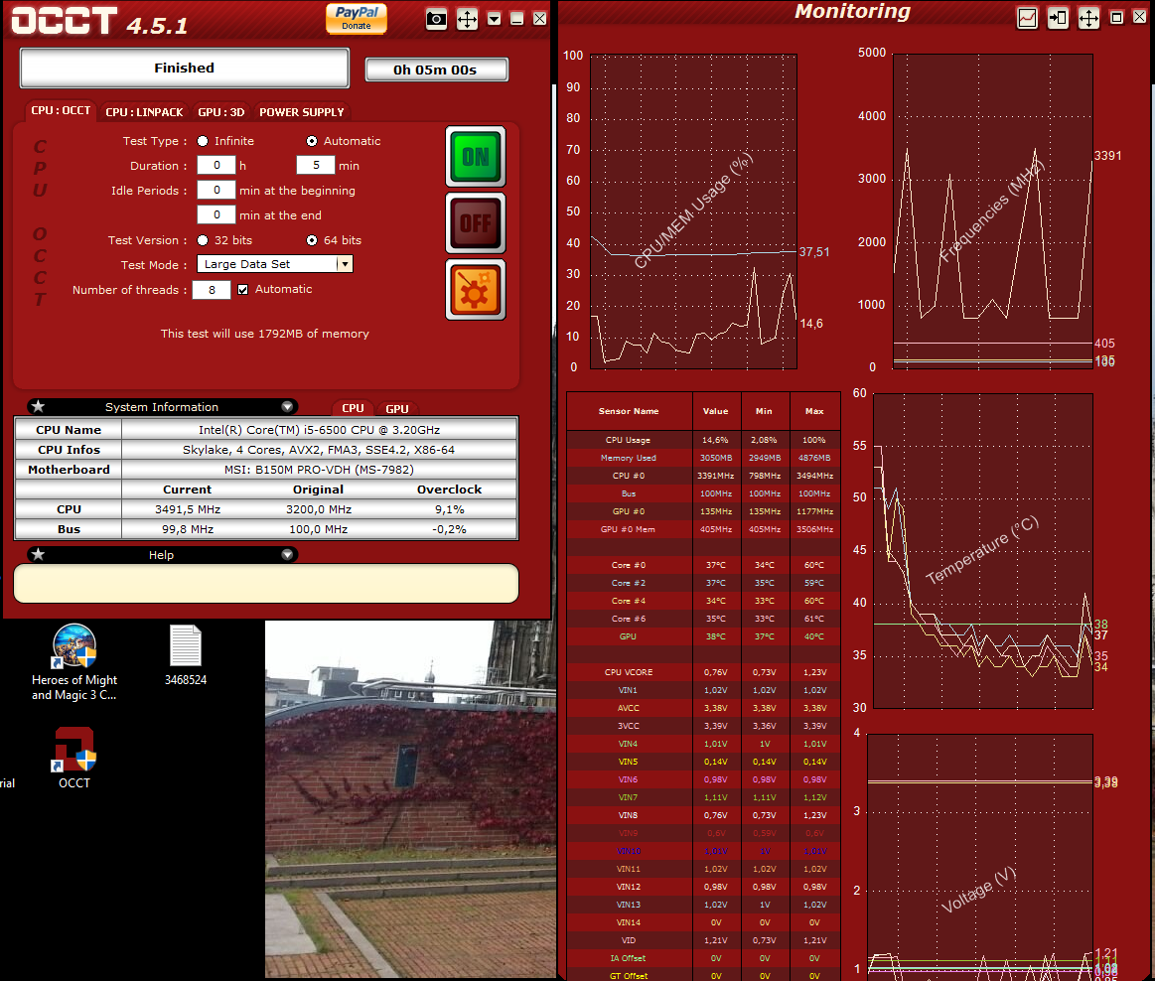
Task: Click the yellow Help text box
Action: point(266,583)
